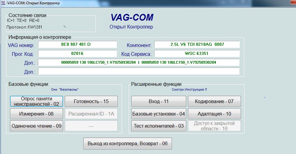Start Тест исполнителей - 03
This screenshot has width=296, height=154.
[158, 126]
